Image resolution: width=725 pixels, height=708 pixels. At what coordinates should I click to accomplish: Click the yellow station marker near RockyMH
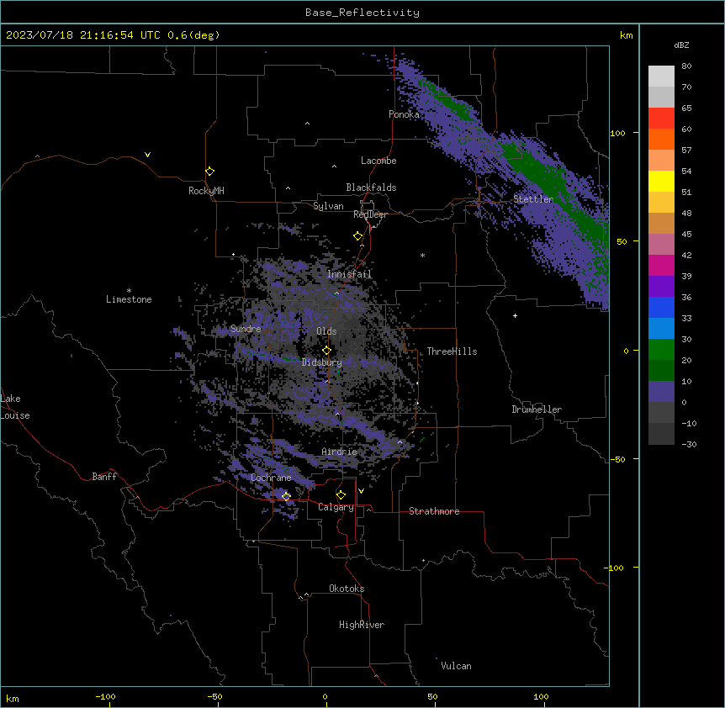(x=209, y=172)
